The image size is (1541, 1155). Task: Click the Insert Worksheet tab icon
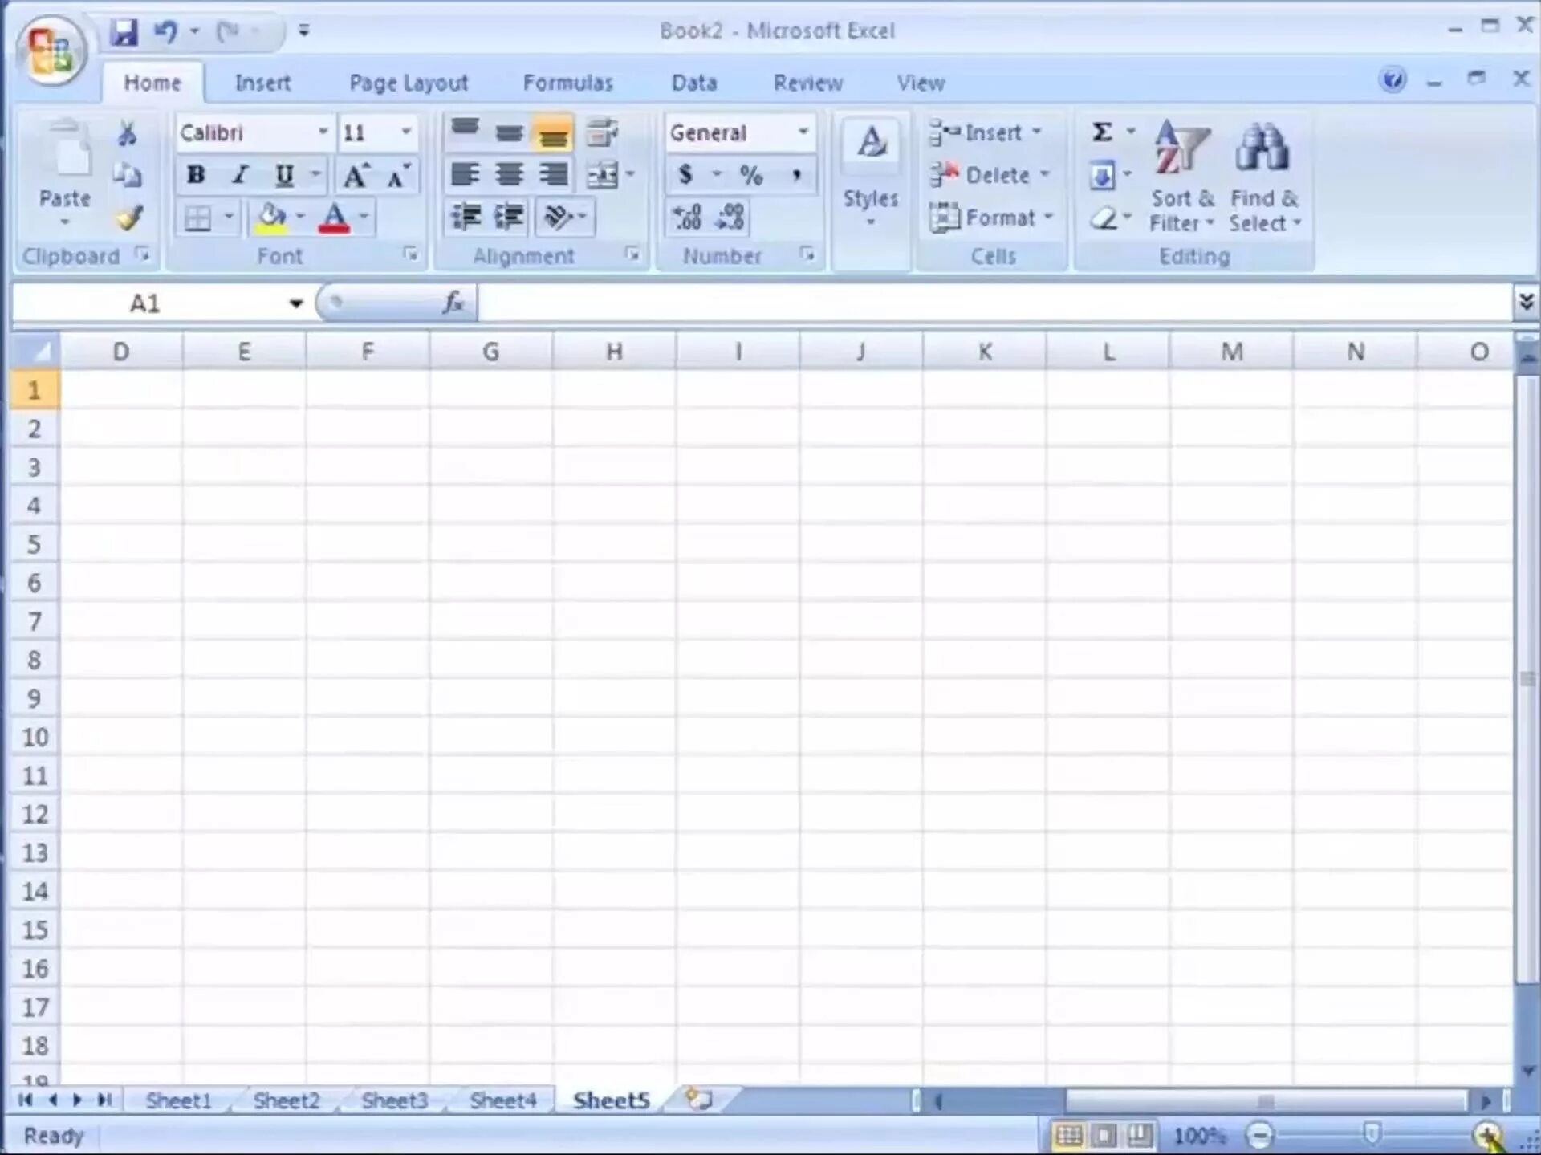click(699, 1099)
